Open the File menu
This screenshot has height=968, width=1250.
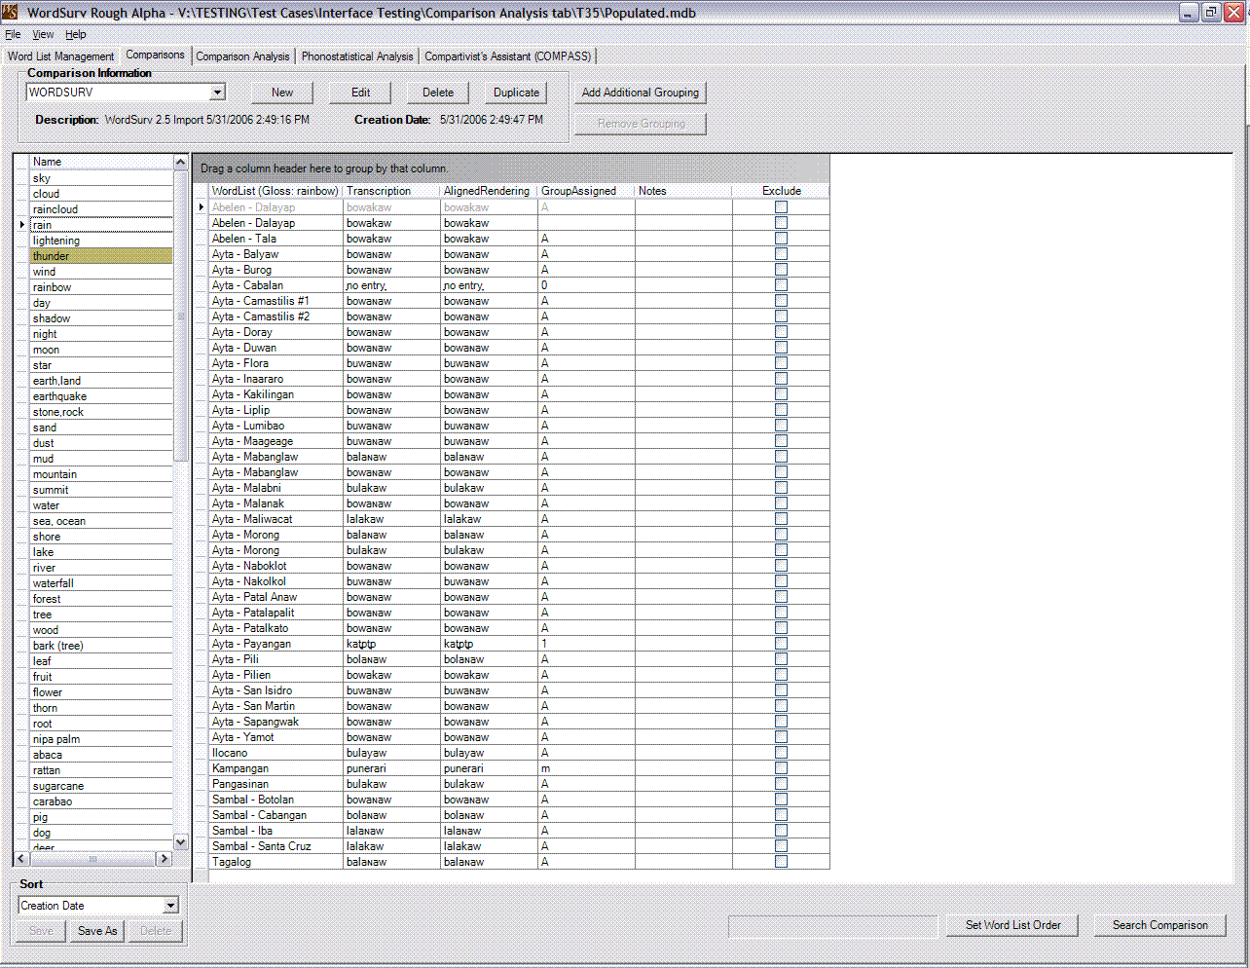pyautogui.click(x=13, y=34)
